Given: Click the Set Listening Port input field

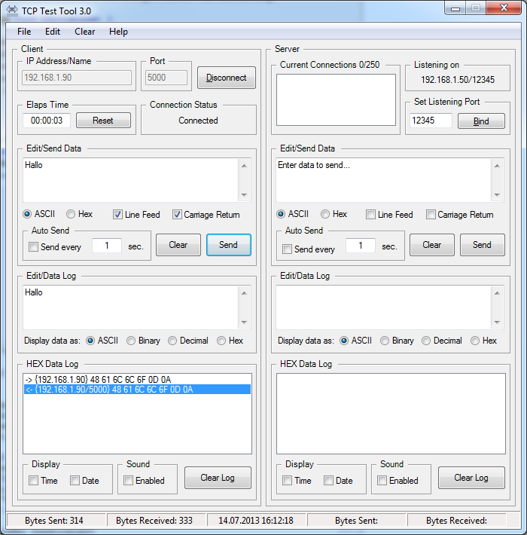Looking at the screenshot, I should coord(431,121).
